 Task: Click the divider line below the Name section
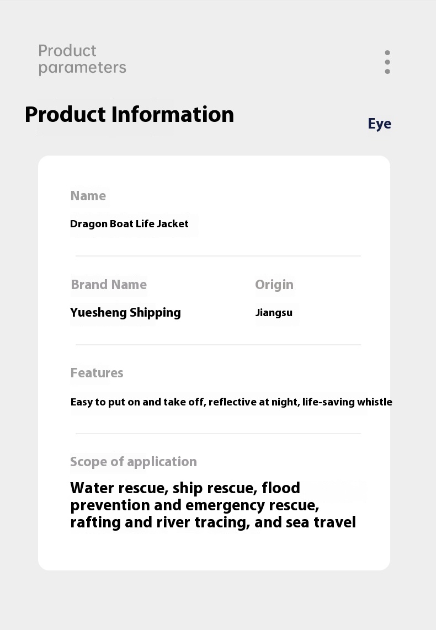click(218, 255)
